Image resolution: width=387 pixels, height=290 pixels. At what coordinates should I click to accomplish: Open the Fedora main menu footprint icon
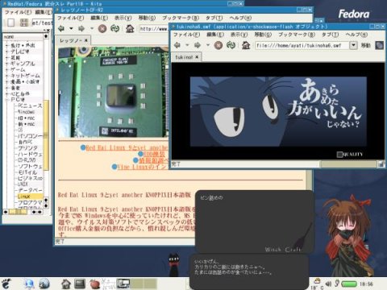[x=6, y=284]
